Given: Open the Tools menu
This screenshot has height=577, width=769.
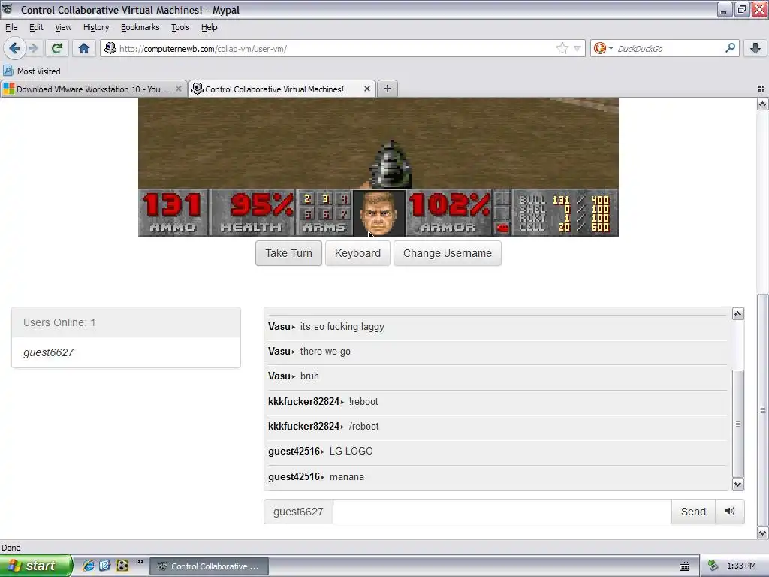Looking at the screenshot, I should (180, 27).
